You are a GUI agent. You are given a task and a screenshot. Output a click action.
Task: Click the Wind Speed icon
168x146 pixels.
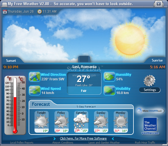35,90
